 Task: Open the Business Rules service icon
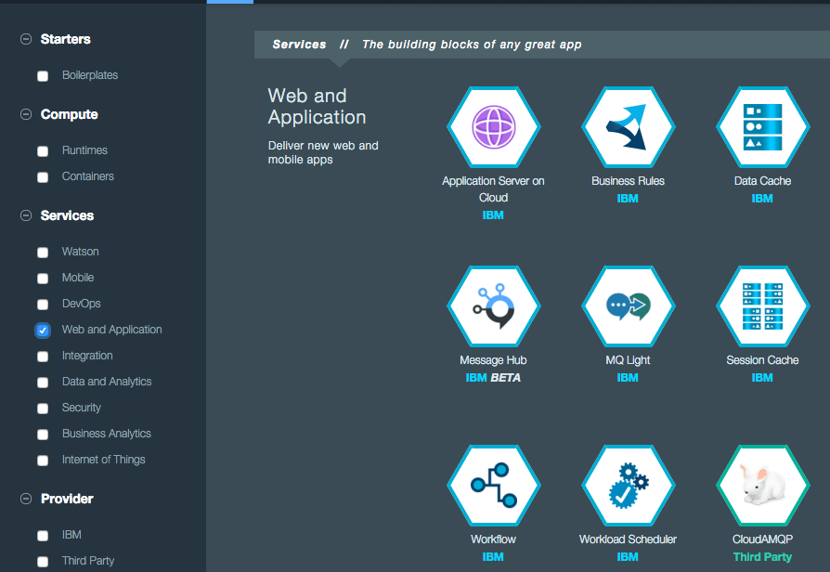[x=629, y=127]
